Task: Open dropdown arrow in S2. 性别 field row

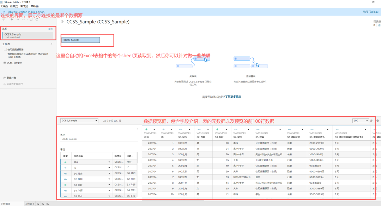Action: click(x=109, y=179)
